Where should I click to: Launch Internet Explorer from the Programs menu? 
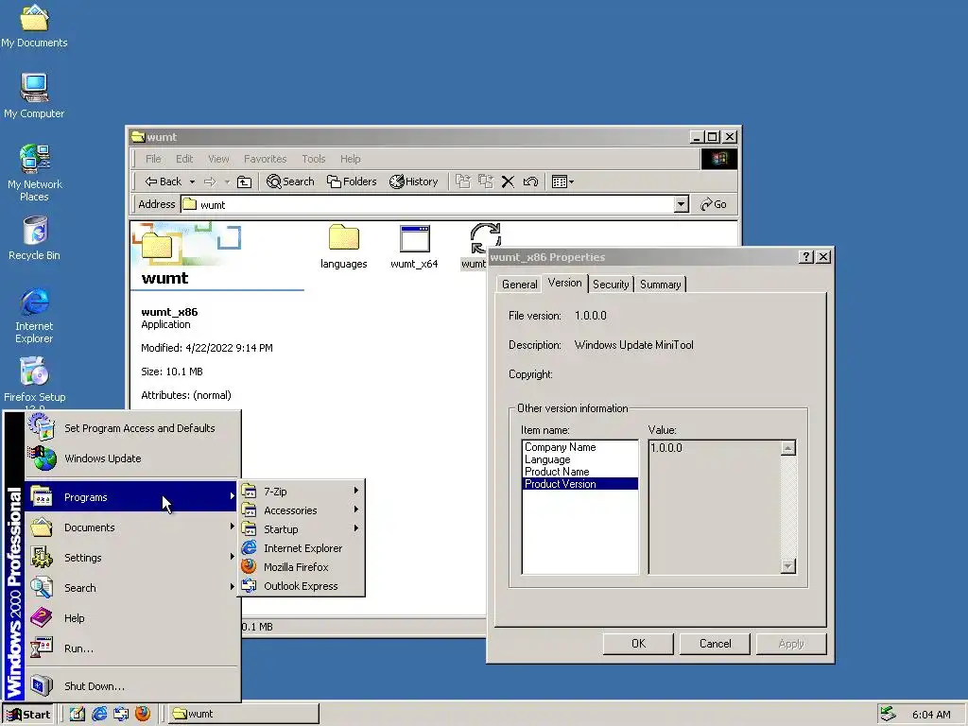coord(302,548)
